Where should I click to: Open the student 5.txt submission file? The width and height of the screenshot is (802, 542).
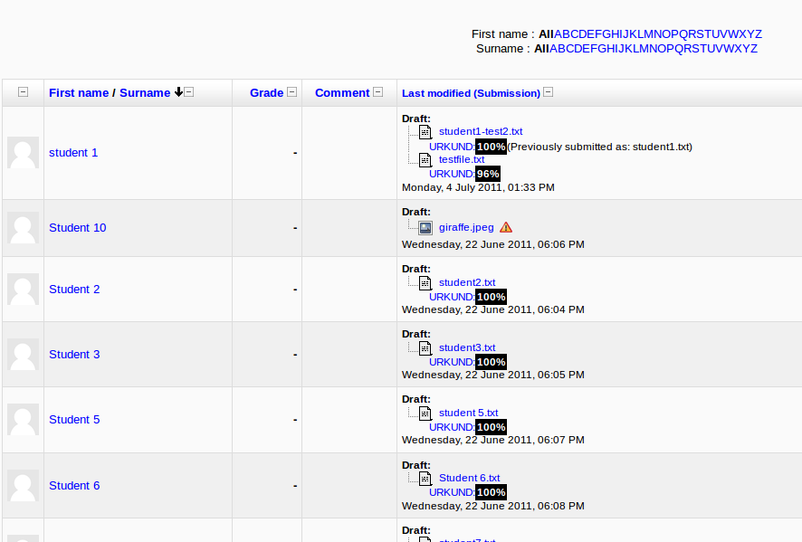tap(468, 414)
